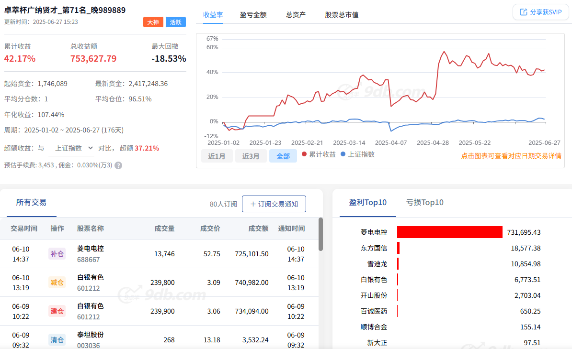572x349 pixels.
Task: Click stock name 泰坦股份
Action: 91,335
